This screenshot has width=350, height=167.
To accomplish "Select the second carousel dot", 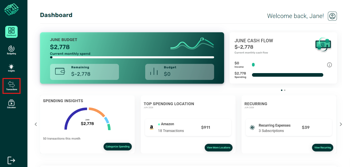I will [285, 90].
